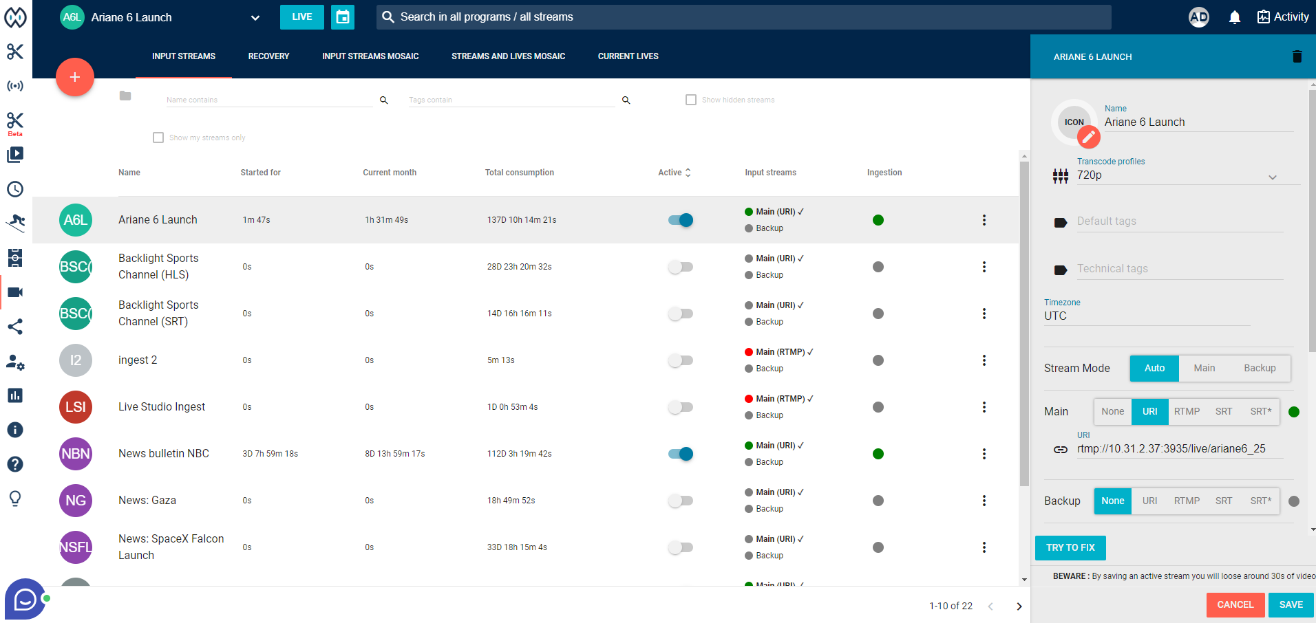Switch to the Recovery tab

[268, 56]
